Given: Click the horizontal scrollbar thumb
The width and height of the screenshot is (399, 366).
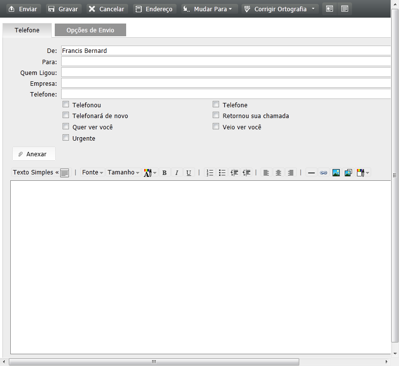Looking at the screenshot, I should (x=154, y=362).
